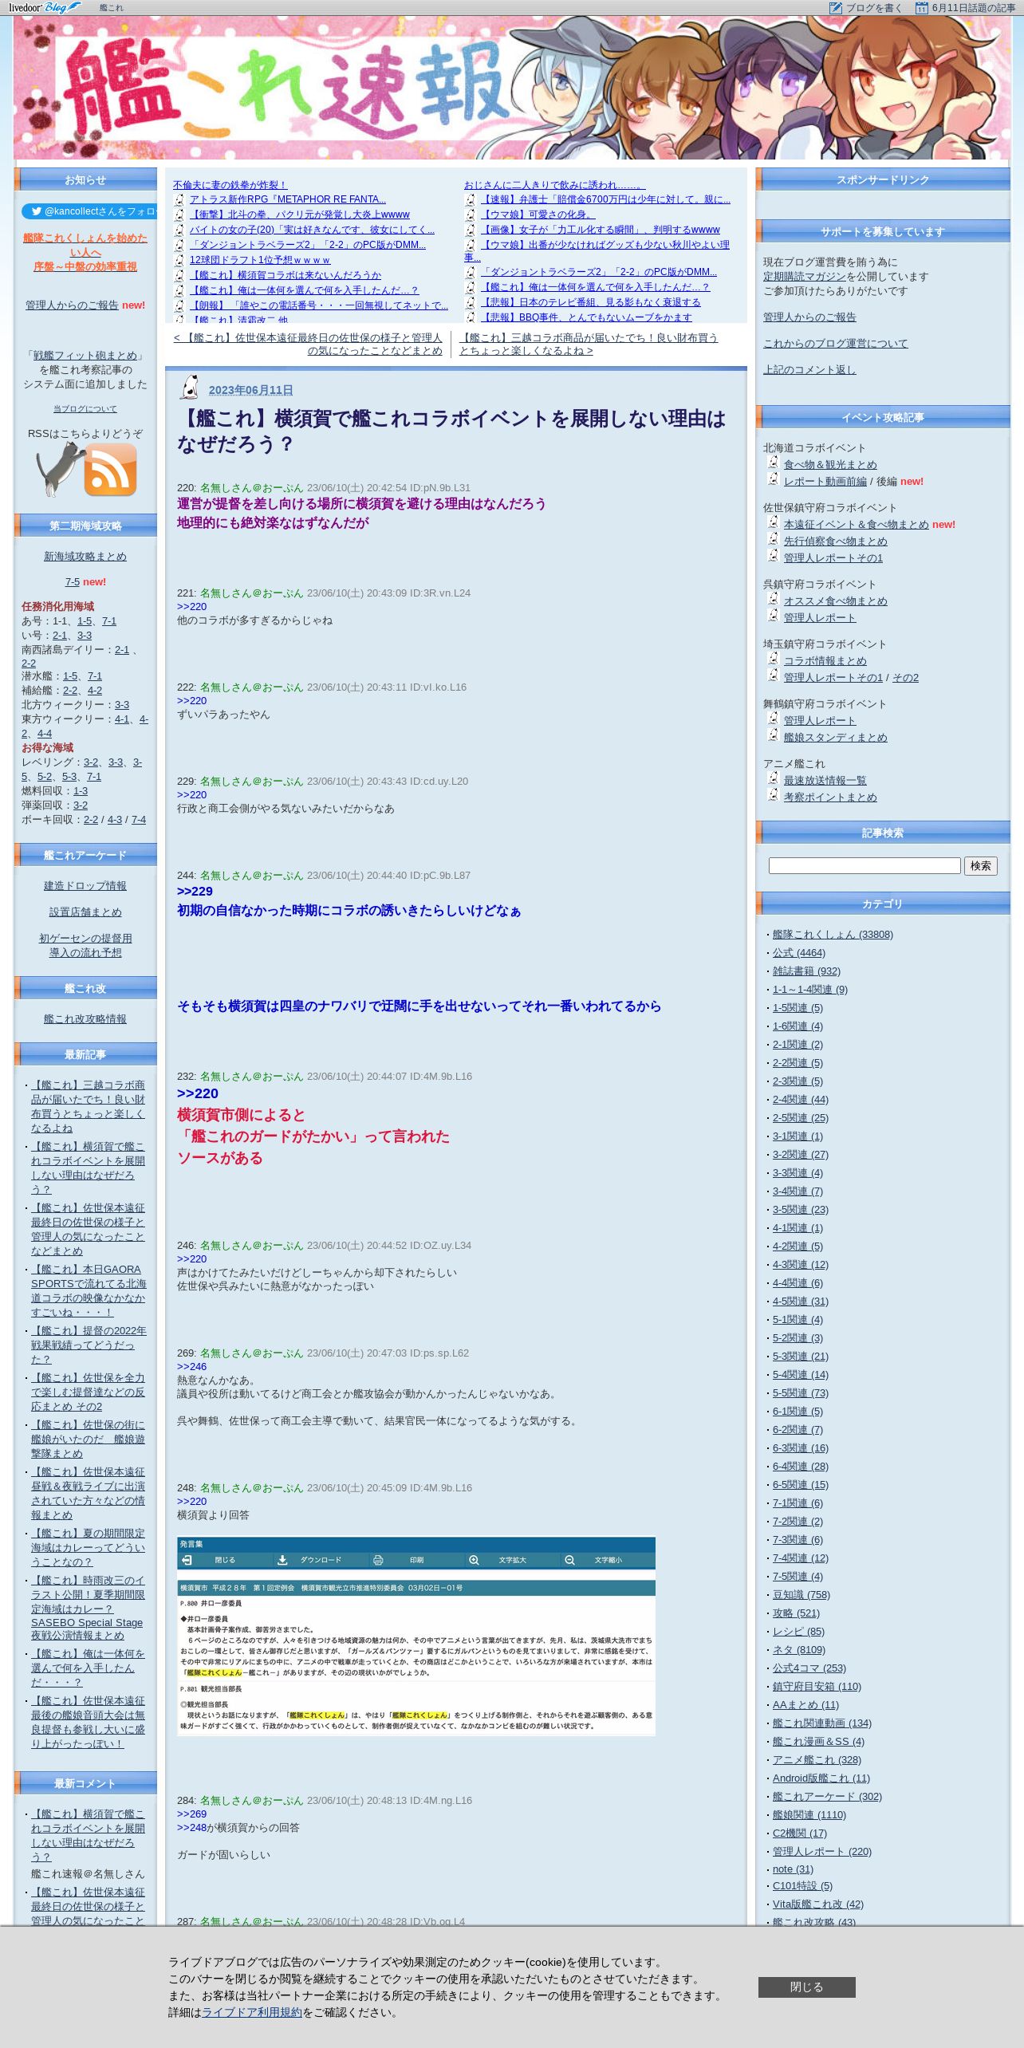This screenshot has width=1024, height=2048.
Task: Click the ブログを書く pencil icon
Action: [x=836, y=8]
